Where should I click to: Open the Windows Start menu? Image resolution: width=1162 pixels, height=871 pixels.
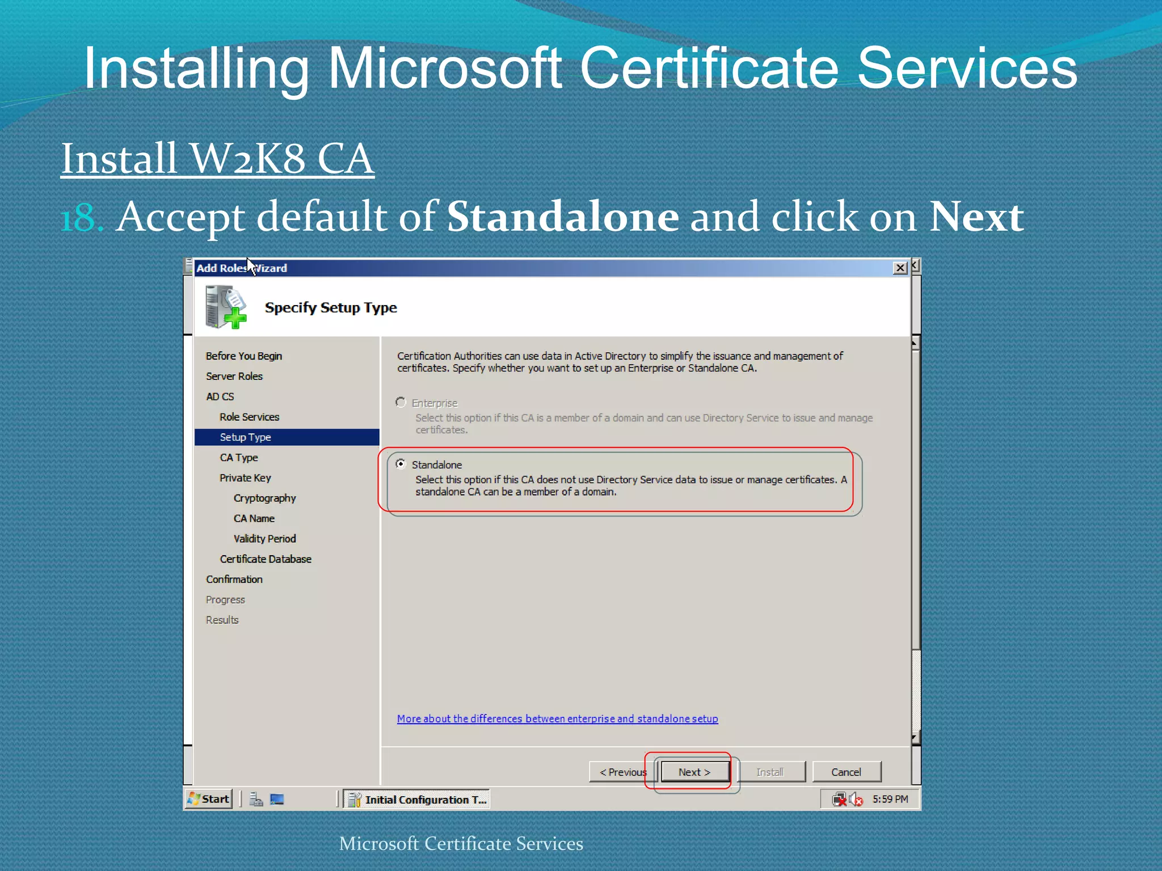[209, 799]
